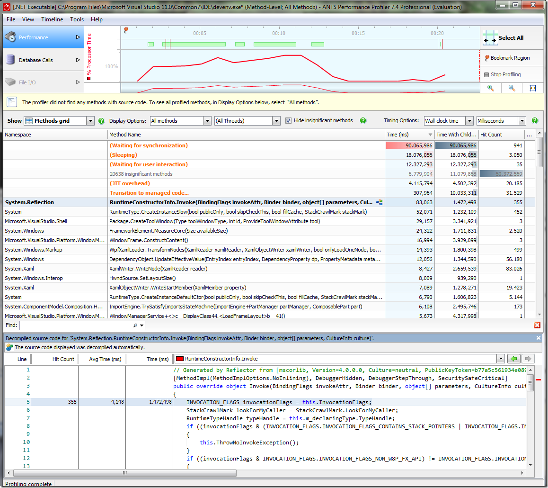
Task: Open the Performance panel icon
Action: pyautogui.click(x=10, y=37)
